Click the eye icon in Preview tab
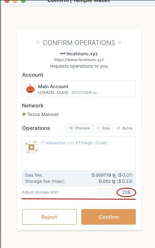This screenshot has width=155, height=248. click(71, 128)
